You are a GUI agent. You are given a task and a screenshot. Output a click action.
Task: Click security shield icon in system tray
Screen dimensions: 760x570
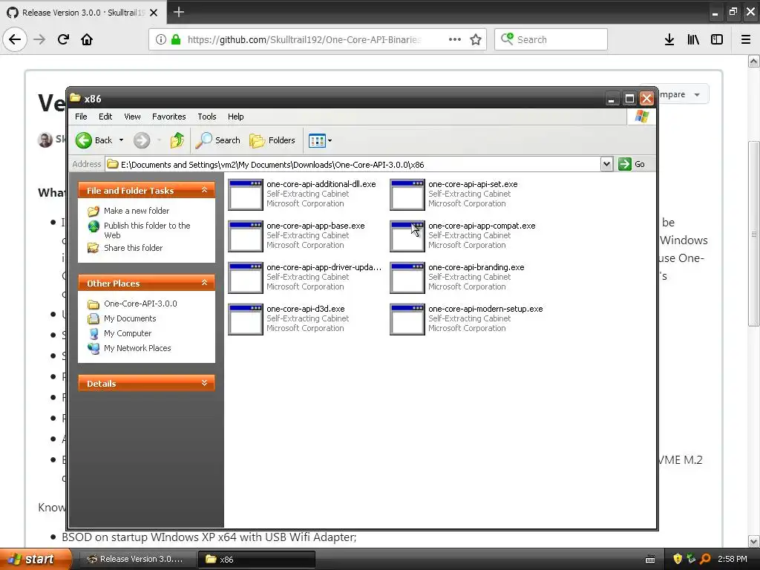(x=678, y=559)
